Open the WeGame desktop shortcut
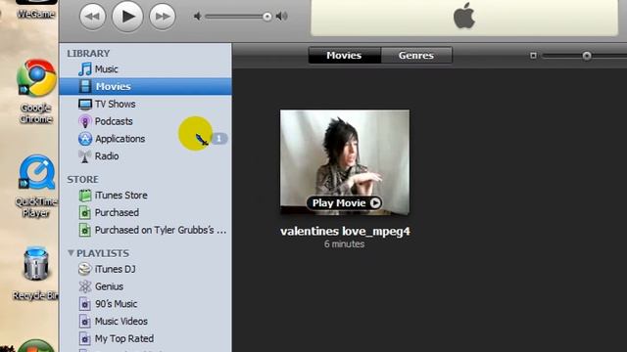The image size is (627, 352). (36, 9)
